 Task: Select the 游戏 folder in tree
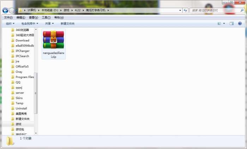[18, 124]
